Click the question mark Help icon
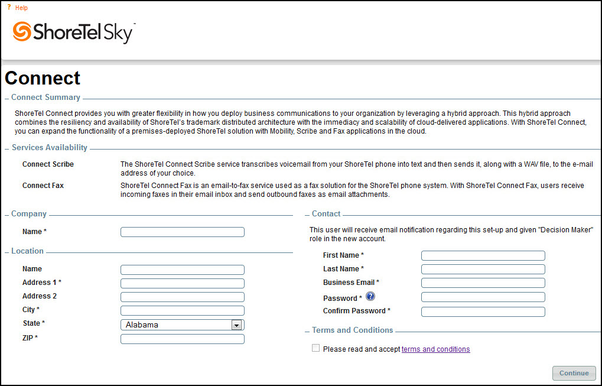 point(9,7)
